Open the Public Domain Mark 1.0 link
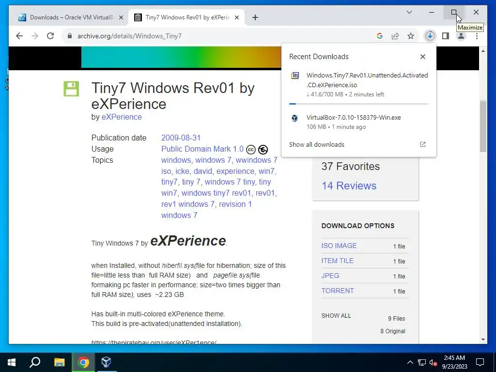 202,149
